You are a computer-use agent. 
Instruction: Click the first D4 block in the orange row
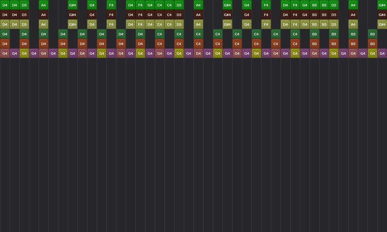click(x=5, y=44)
